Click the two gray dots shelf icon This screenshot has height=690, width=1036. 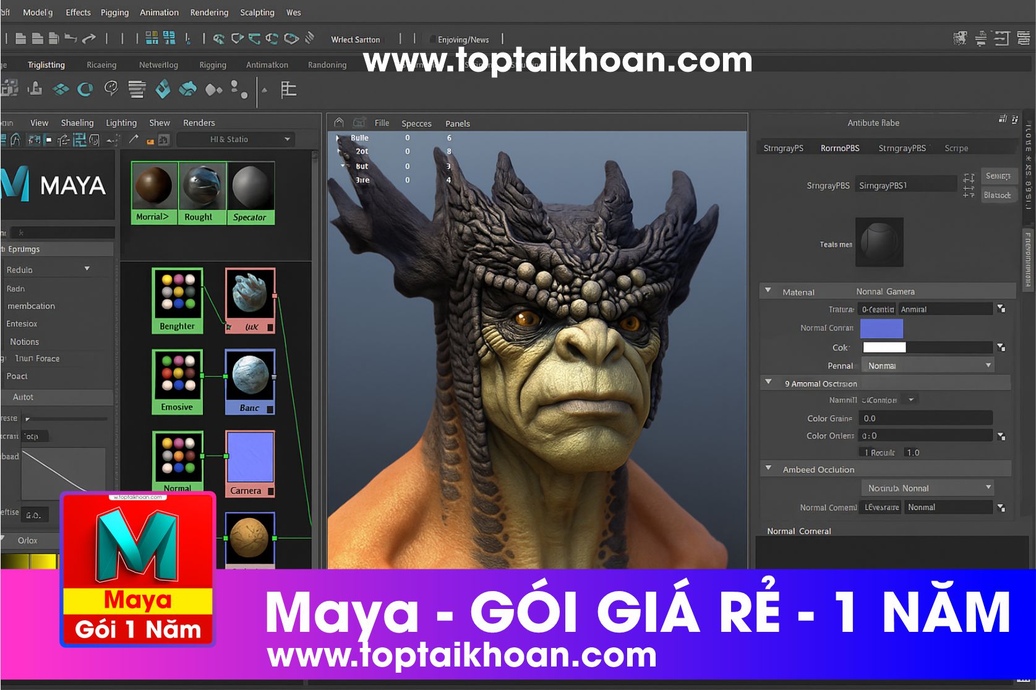pos(239,90)
